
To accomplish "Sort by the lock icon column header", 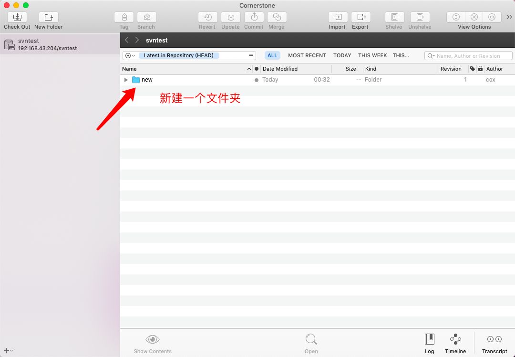I will 481,69.
